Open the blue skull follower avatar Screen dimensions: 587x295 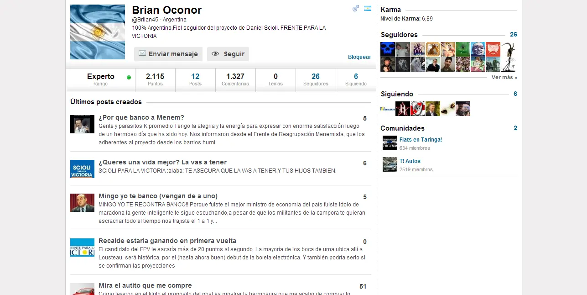[388, 49]
